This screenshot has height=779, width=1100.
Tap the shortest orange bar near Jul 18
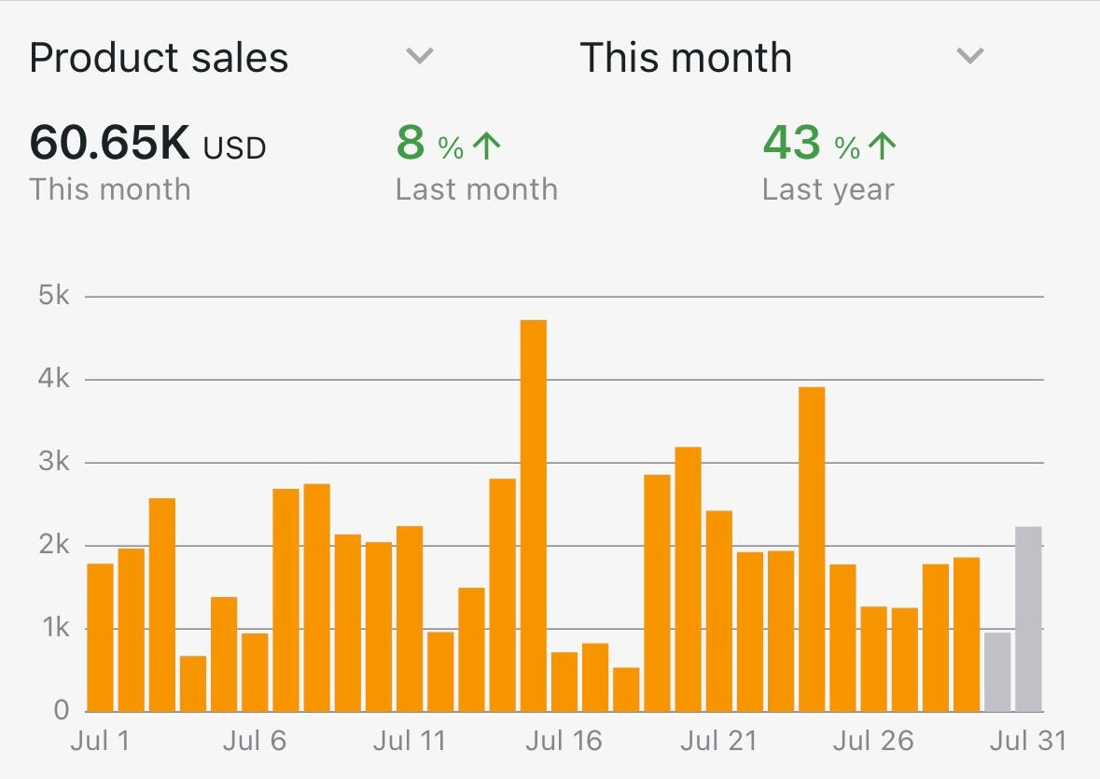coord(626,689)
